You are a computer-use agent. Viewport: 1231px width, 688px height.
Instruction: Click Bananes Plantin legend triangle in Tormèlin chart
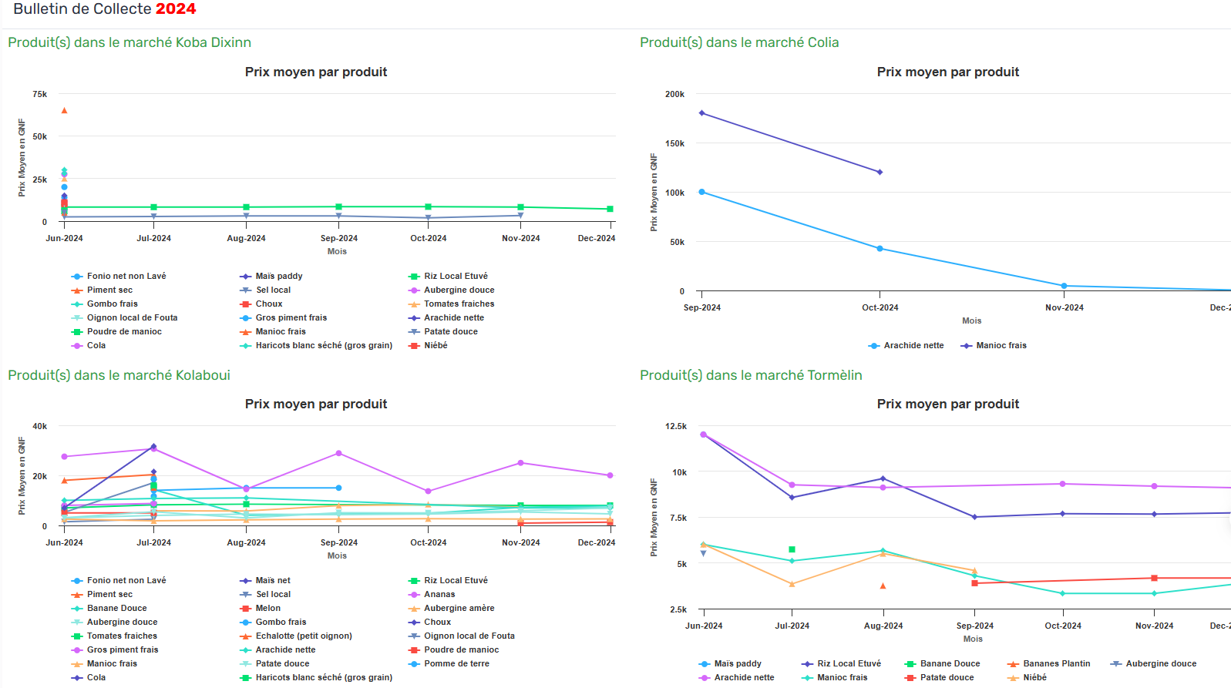coord(1014,664)
